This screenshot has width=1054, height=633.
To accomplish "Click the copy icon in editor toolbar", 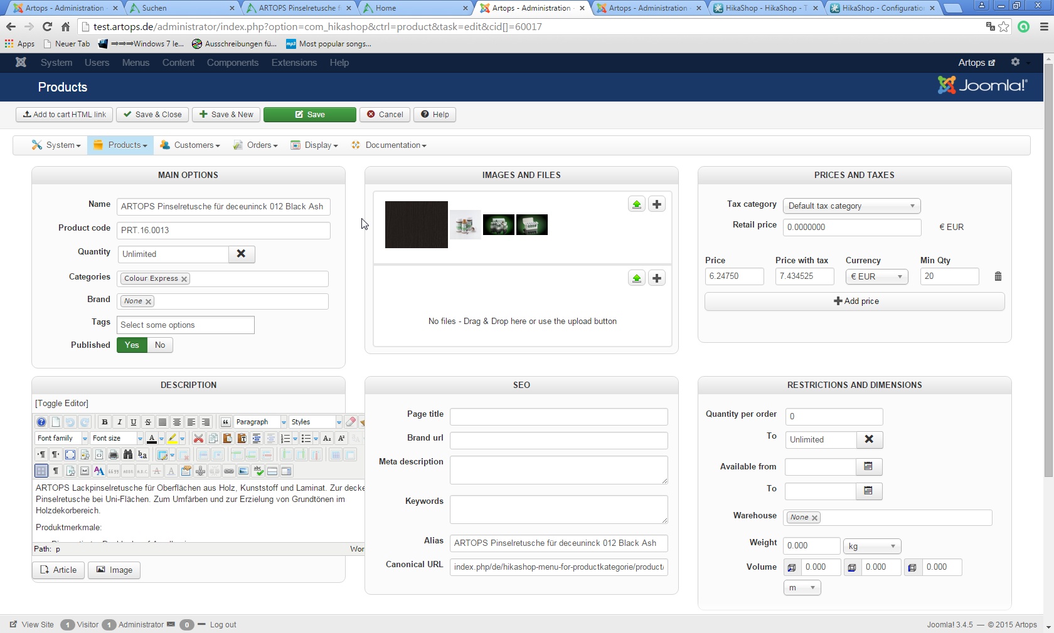I will point(213,438).
